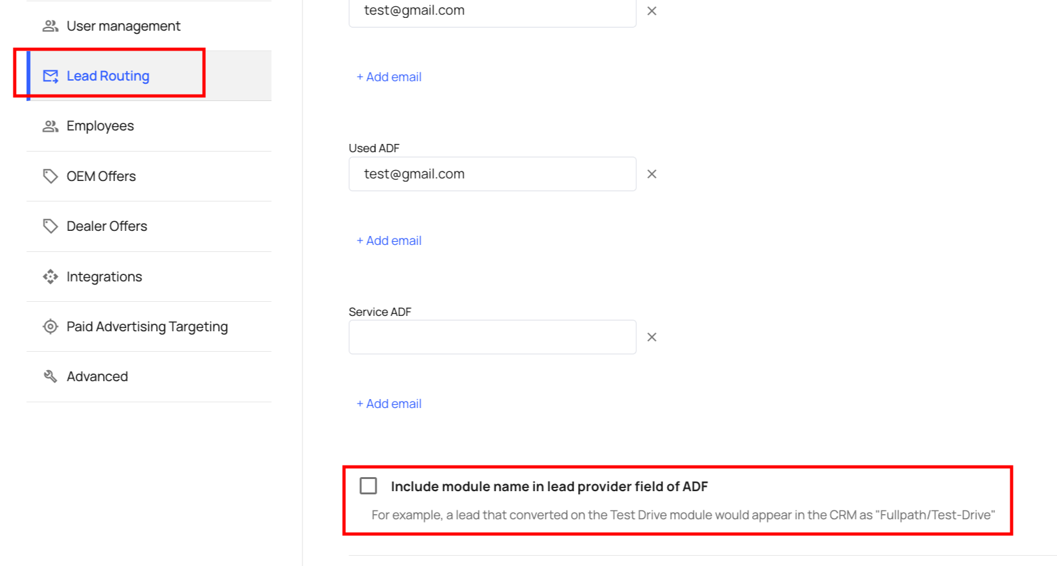Remove the Used ADF email with X
This screenshot has height=566, width=1057.
click(x=652, y=174)
